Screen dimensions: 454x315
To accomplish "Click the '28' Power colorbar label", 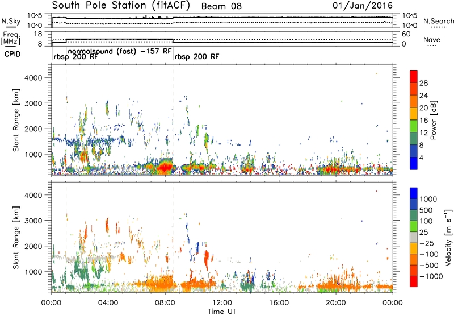I will (x=423, y=83).
